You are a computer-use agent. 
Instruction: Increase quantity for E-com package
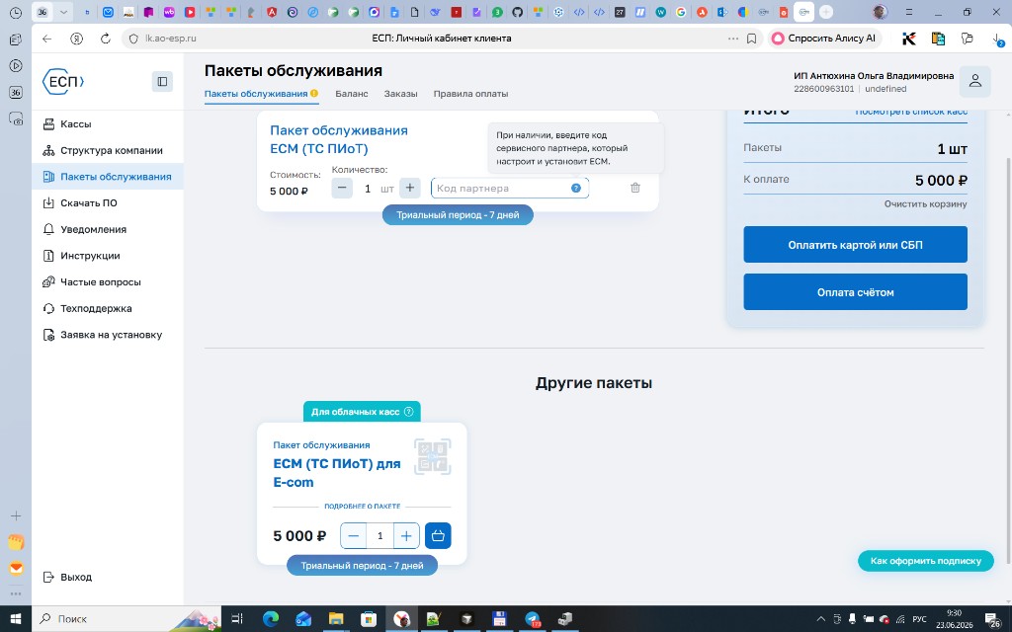(406, 536)
